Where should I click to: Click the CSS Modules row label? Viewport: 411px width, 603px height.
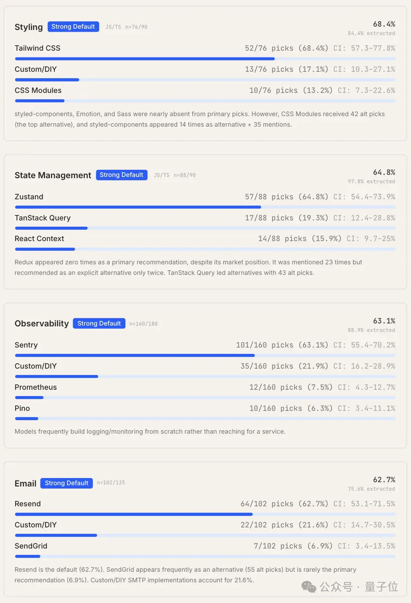click(38, 90)
